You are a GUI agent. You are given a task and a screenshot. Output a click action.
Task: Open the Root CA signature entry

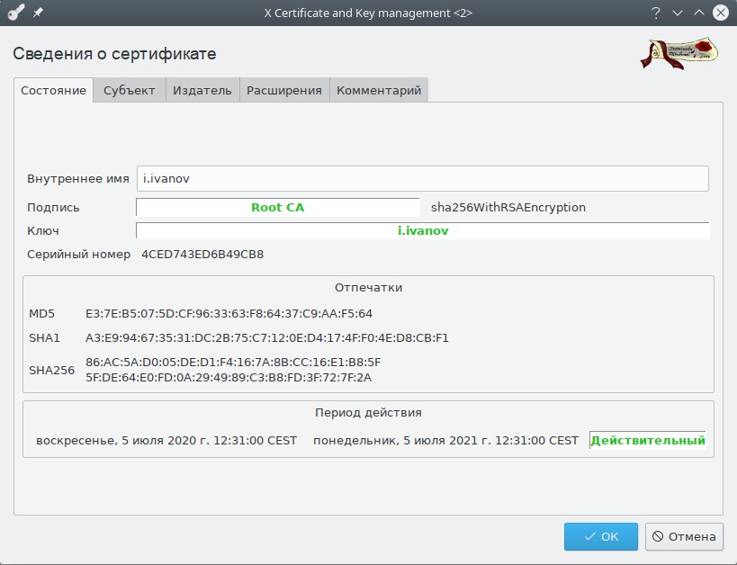(275, 207)
